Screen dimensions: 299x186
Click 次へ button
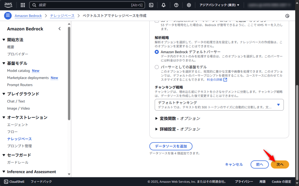(280, 164)
